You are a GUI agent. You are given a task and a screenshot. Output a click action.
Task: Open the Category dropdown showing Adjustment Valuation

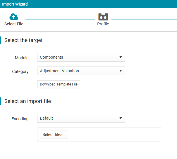tap(81, 71)
